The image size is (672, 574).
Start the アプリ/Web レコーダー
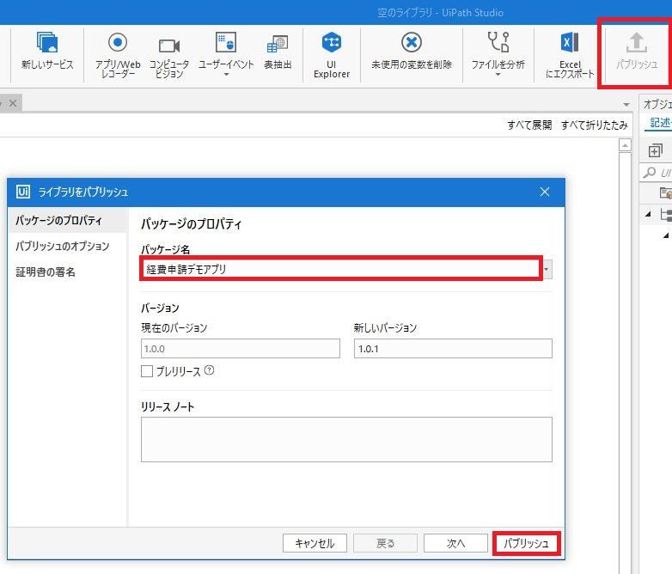click(118, 55)
